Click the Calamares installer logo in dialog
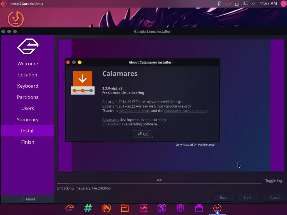The image size is (287, 215). [x=83, y=83]
